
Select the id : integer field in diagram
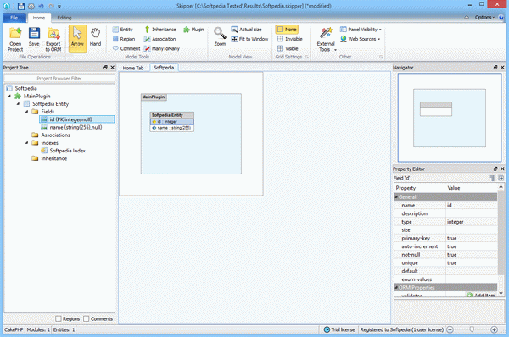click(x=172, y=122)
